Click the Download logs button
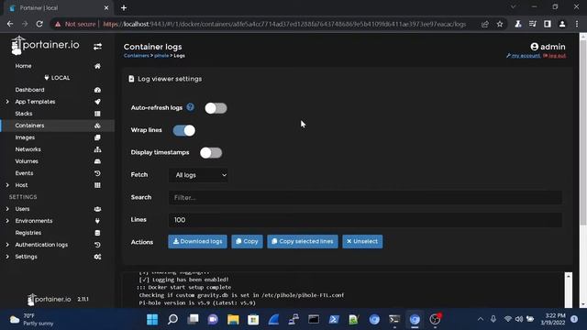This screenshot has height=330, width=587. point(197,242)
